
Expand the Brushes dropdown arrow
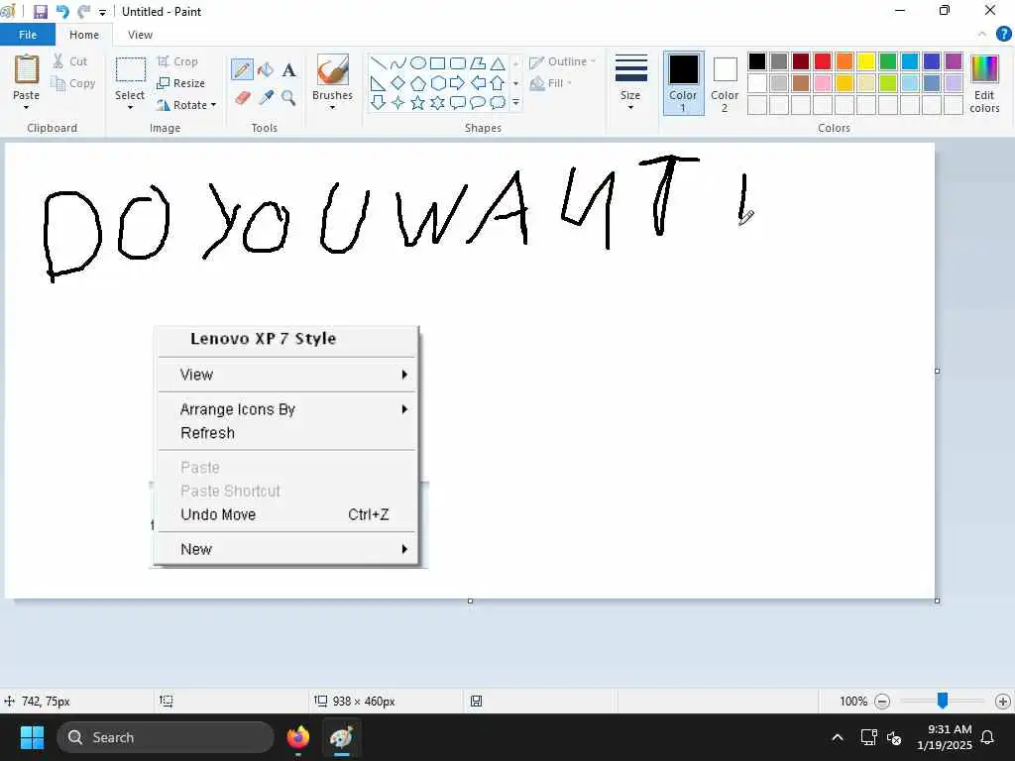point(333,107)
